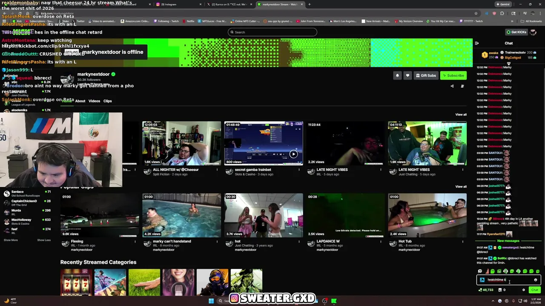
Task: Jump to New messages in chat
Action: click(508, 241)
